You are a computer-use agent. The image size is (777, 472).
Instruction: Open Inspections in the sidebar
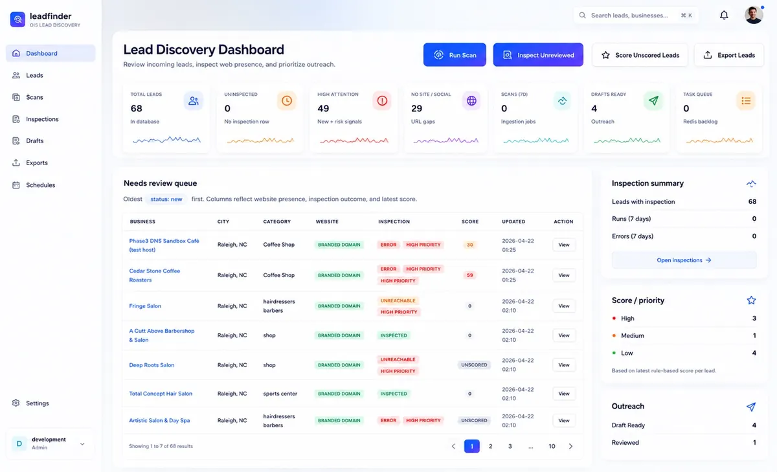tap(51, 119)
